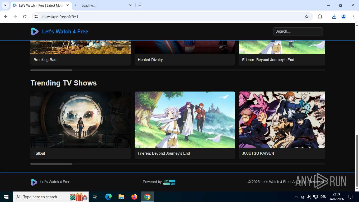
Task: Show hidden system tray icons chevron
Action: click(296, 197)
